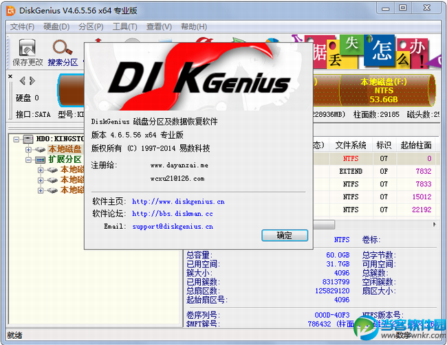The image size is (447, 345).
Task: Select the HD0 KINGSTON hard disk icon
Action: point(28,139)
